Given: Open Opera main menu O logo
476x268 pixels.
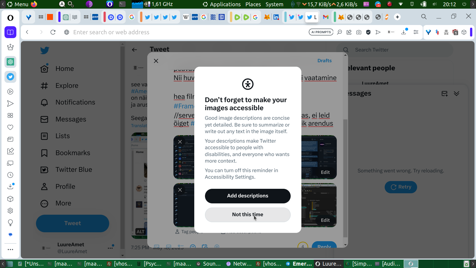Looking at the screenshot, I should (10, 18).
